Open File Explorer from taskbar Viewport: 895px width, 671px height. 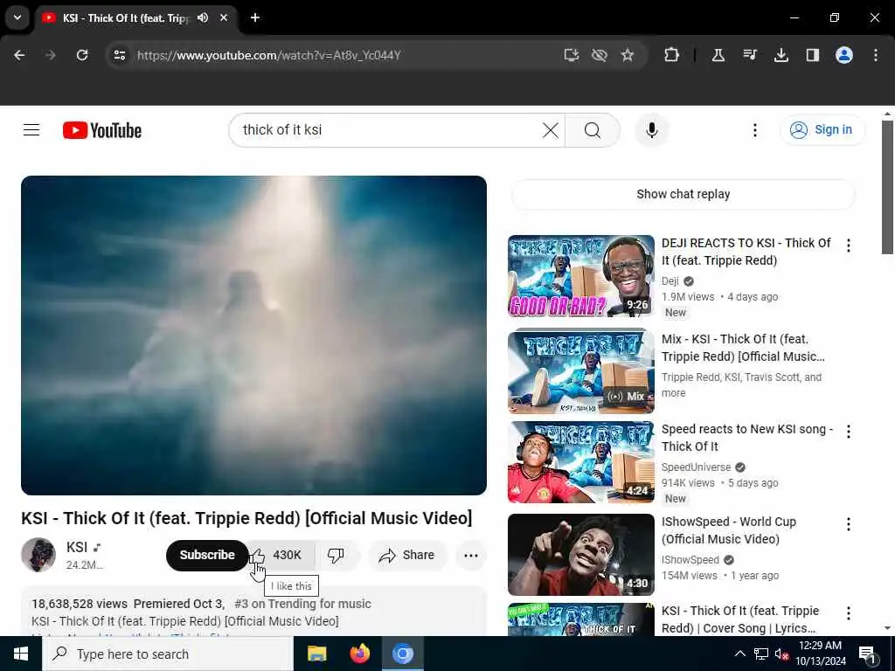pyautogui.click(x=316, y=654)
